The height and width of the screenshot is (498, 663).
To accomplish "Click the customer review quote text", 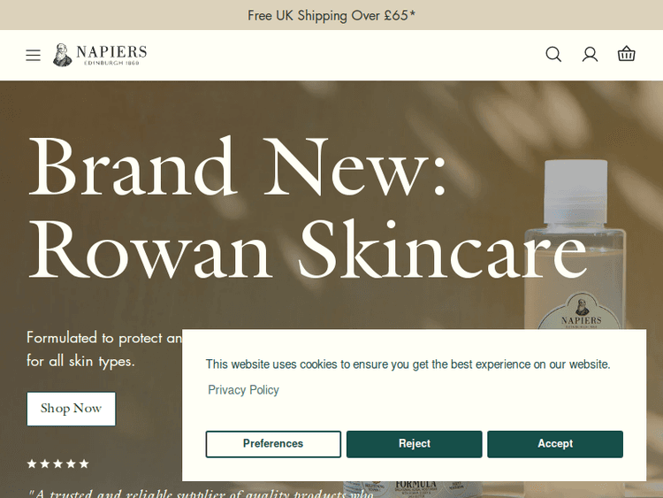I will click(x=201, y=494).
